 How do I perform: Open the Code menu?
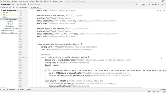[x=20, y=1]
